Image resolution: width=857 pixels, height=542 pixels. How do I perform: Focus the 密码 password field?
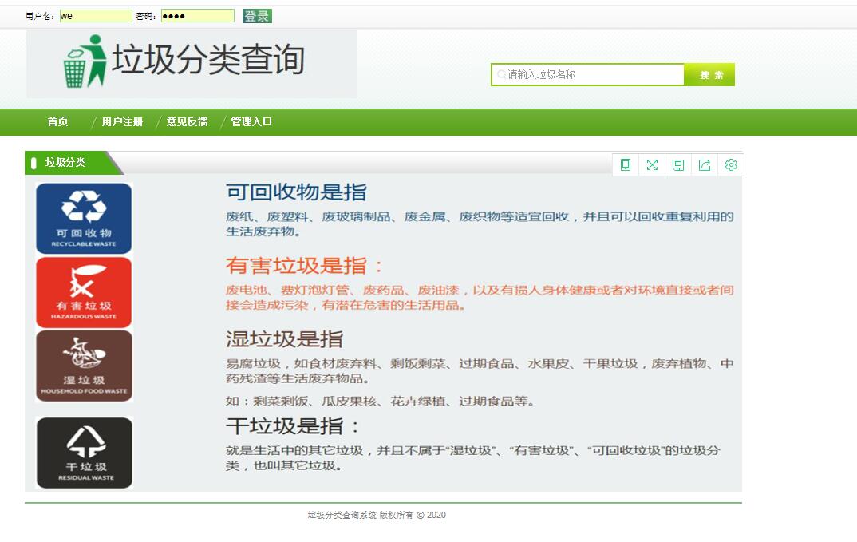point(197,16)
